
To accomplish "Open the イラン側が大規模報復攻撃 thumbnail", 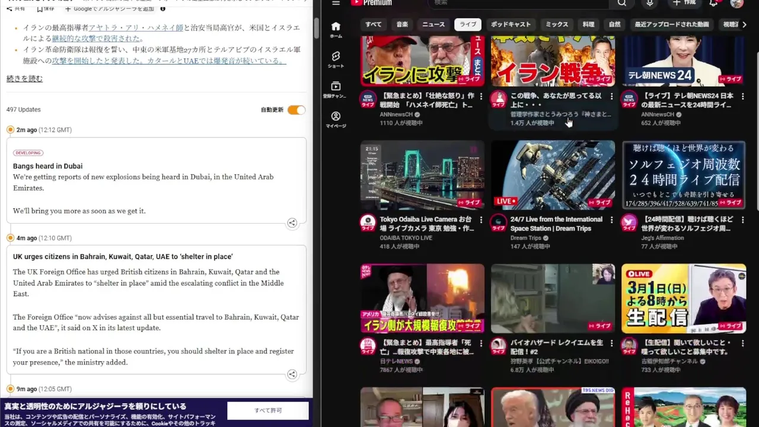I will pos(422,298).
